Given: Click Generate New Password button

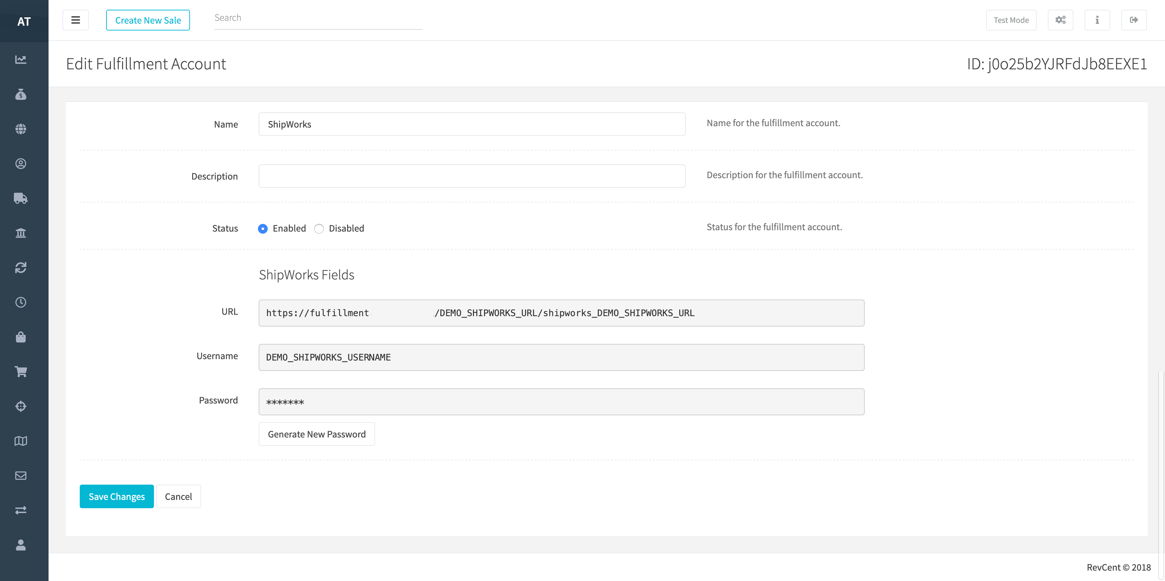Looking at the screenshot, I should point(317,434).
